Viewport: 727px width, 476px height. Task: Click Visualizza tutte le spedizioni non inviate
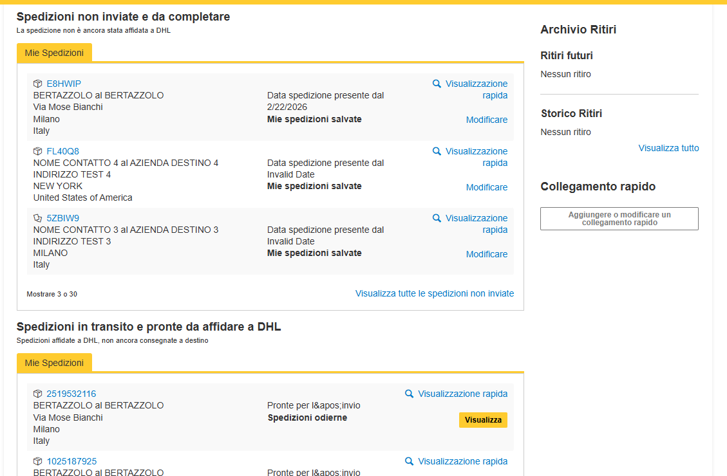(434, 293)
